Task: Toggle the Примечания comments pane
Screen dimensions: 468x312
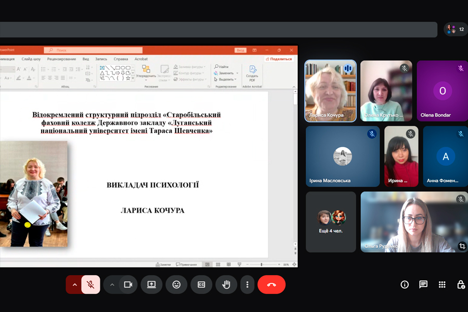Action: [187, 265]
